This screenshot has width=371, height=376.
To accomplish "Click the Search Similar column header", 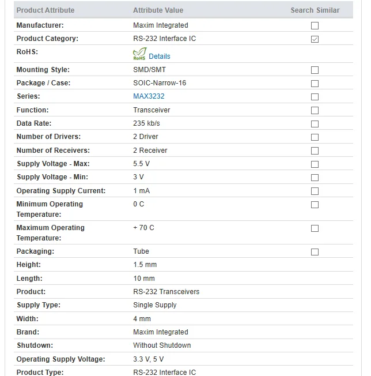I will (x=315, y=10).
